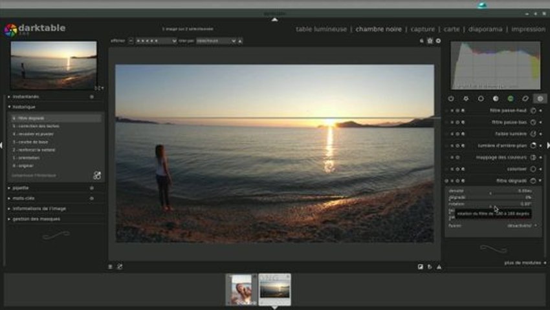Enable the faible lumière module

(x=446, y=134)
